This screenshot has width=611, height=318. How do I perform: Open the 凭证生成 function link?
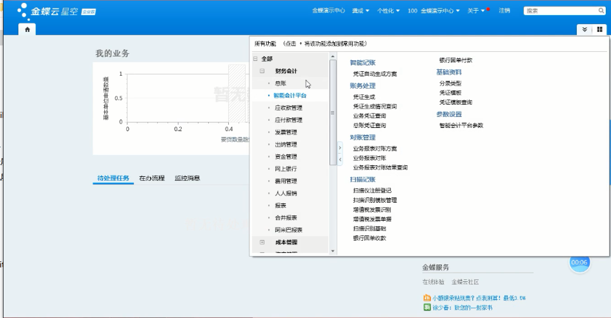click(x=364, y=97)
